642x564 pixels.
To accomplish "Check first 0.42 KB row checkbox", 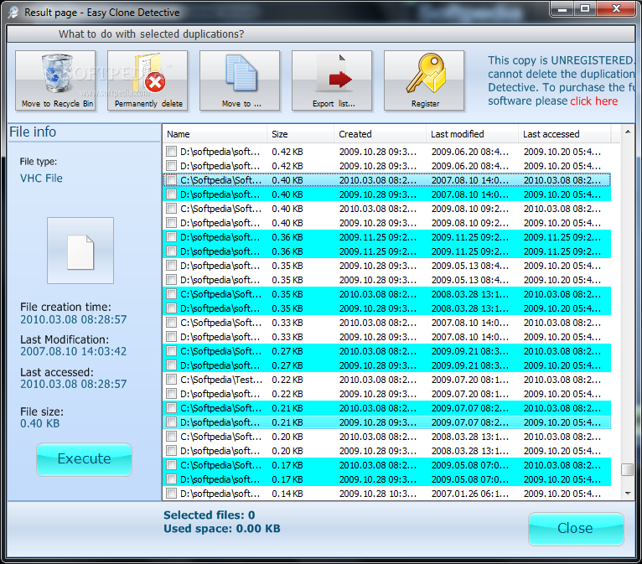I will pos(171,152).
